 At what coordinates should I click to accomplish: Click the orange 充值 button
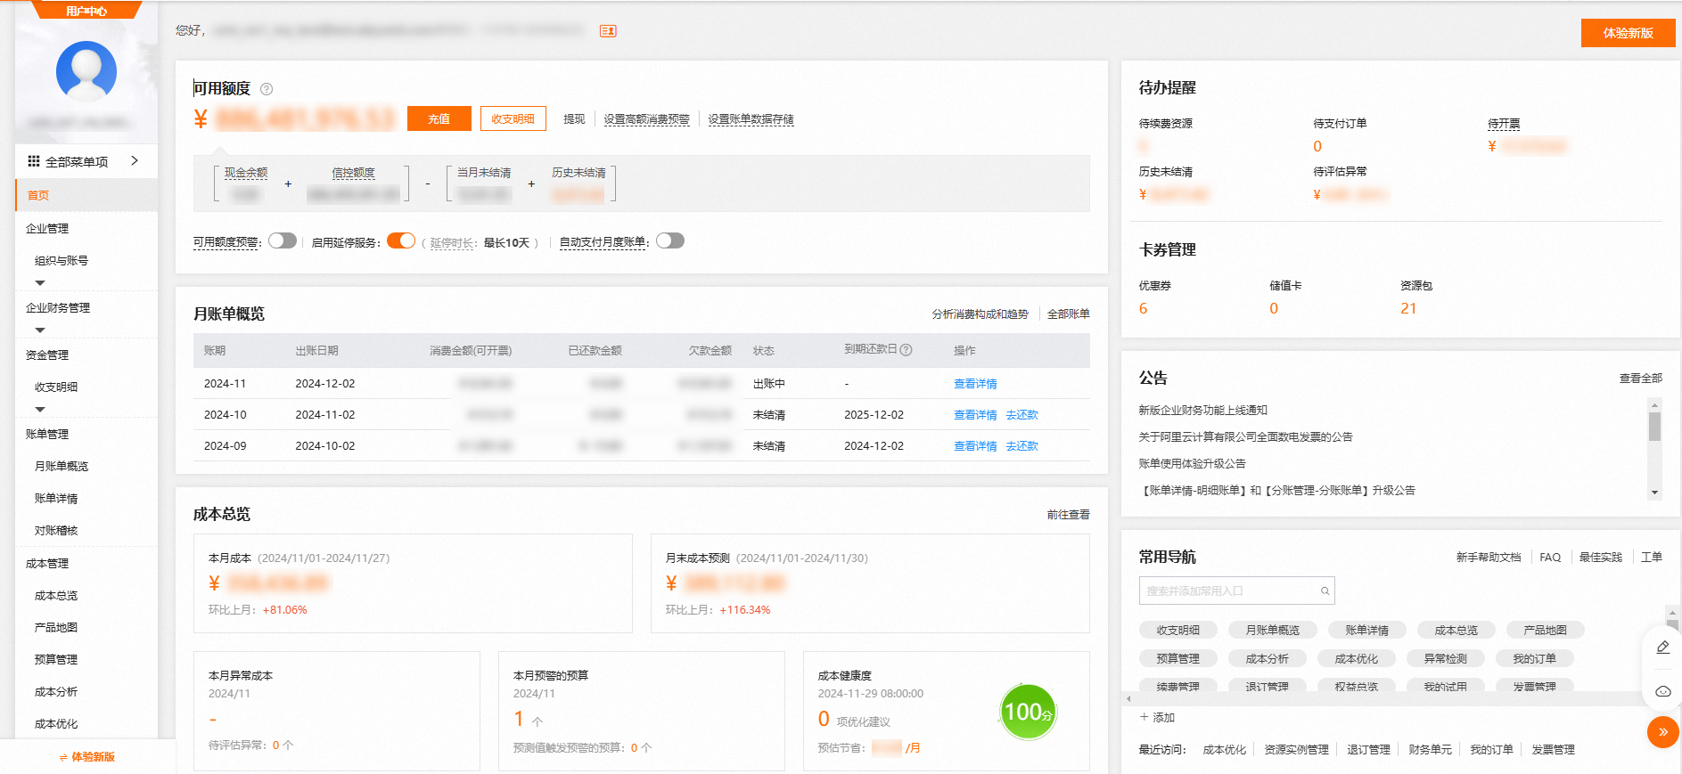(439, 118)
